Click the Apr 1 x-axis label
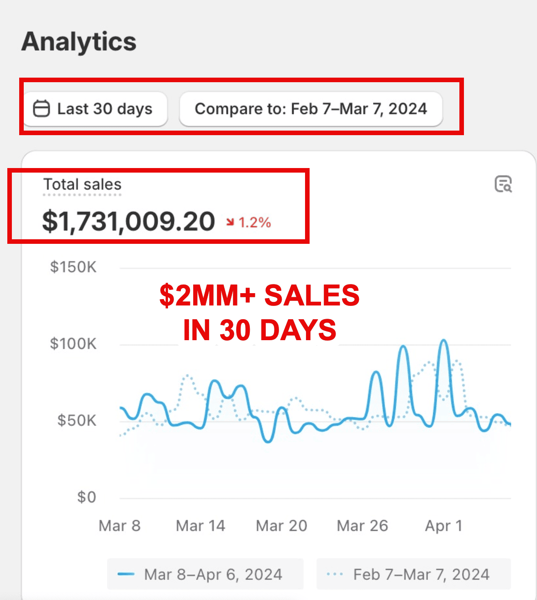 point(443,526)
